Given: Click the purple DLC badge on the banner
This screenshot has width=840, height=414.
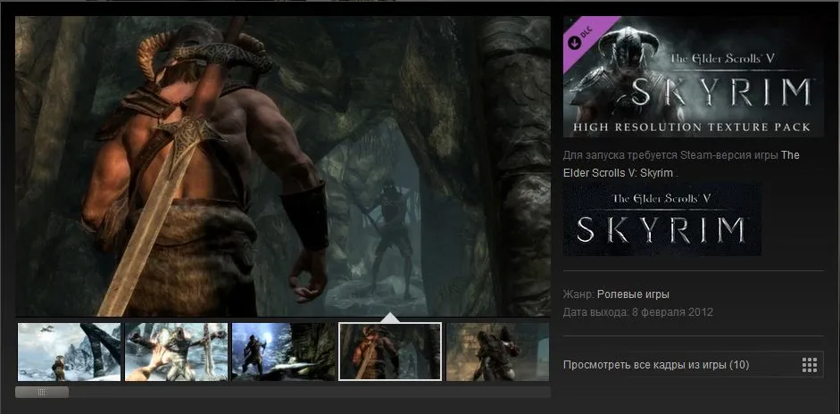Looking at the screenshot, I should (586, 38).
